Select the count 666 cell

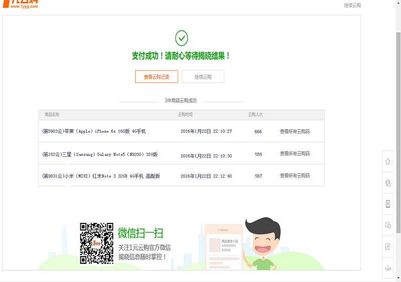click(x=258, y=131)
